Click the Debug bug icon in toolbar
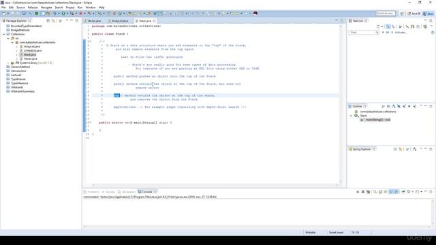Viewport: 436px width, 245px height. click(x=54, y=14)
